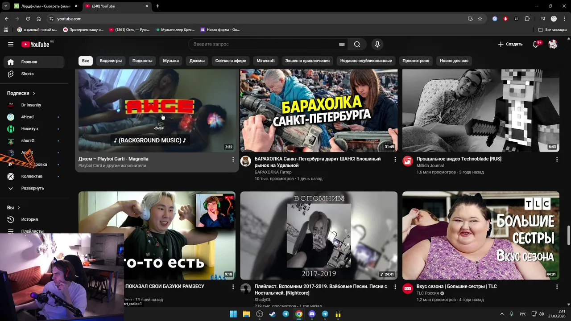Open Dr Insanity subscription
The height and width of the screenshot is (321, 571).
34,105
